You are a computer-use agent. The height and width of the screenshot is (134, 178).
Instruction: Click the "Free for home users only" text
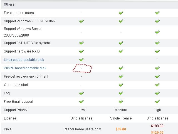tap(81, 129)
